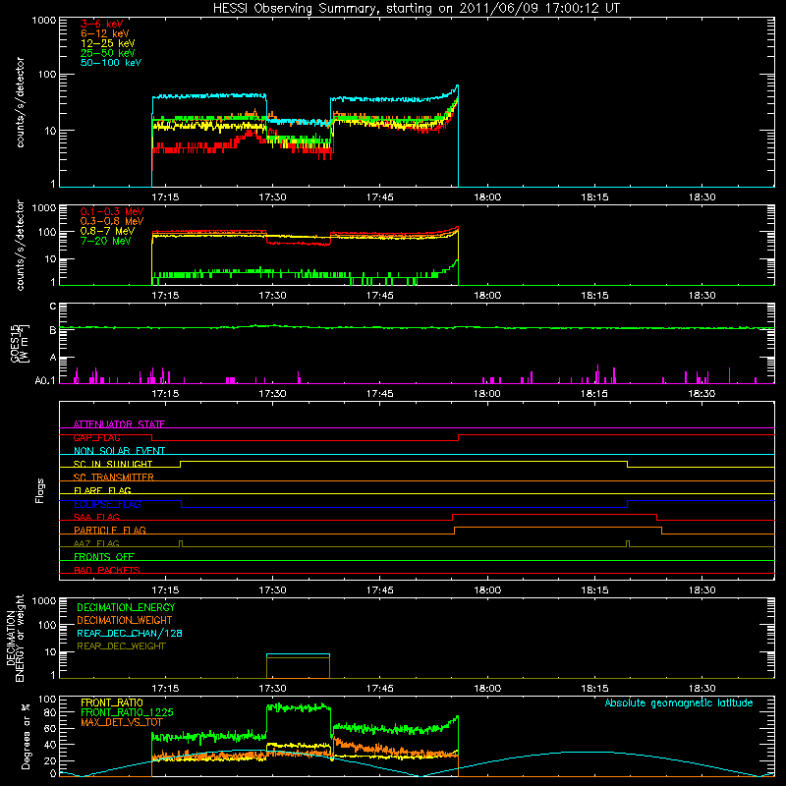Click the orange MAX_DET_VS_TOT legend label

(122, 722)
